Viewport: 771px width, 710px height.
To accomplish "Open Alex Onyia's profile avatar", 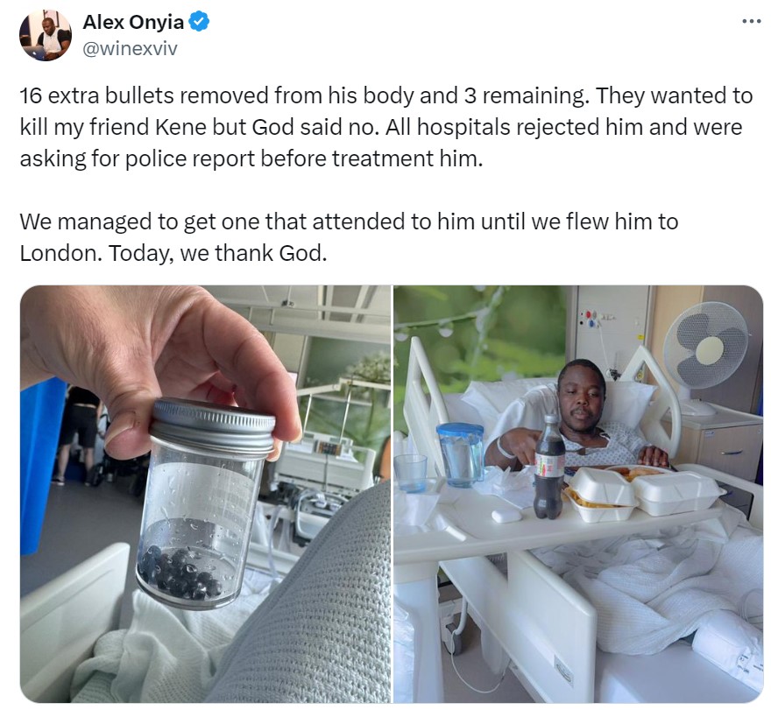I will 46,35.
